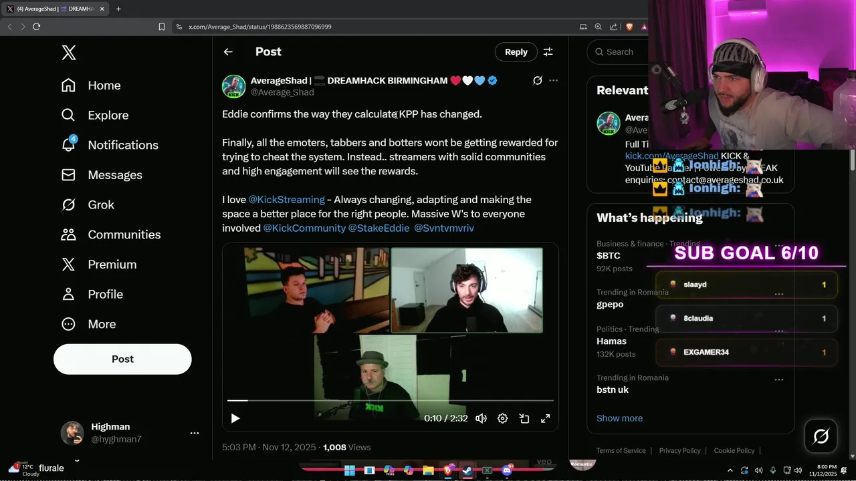
Task: Open more options for bstn uk trend
Action: pyautogui.click(x=778, y=379)
